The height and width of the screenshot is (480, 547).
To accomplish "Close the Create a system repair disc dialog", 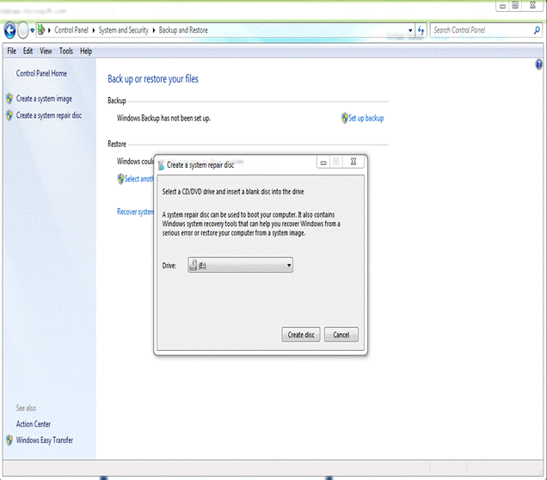I will (x=353, y=162).
